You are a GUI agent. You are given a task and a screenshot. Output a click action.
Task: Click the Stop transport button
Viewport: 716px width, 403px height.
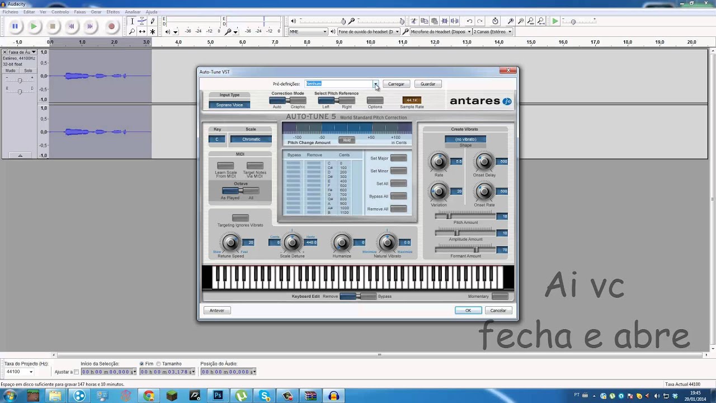click(53, 26)
